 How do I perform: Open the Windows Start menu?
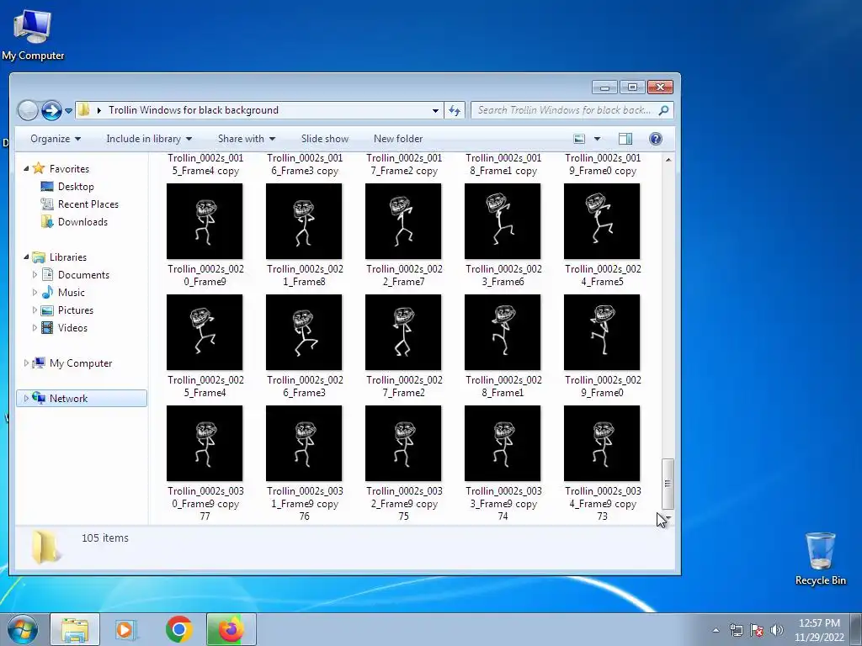click(22, 629)
